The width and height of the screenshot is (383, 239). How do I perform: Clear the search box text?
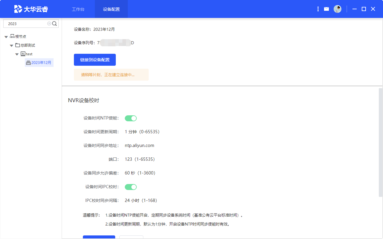click(49, 24)
